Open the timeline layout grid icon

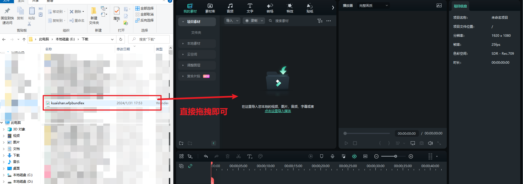tap(181, 156)
